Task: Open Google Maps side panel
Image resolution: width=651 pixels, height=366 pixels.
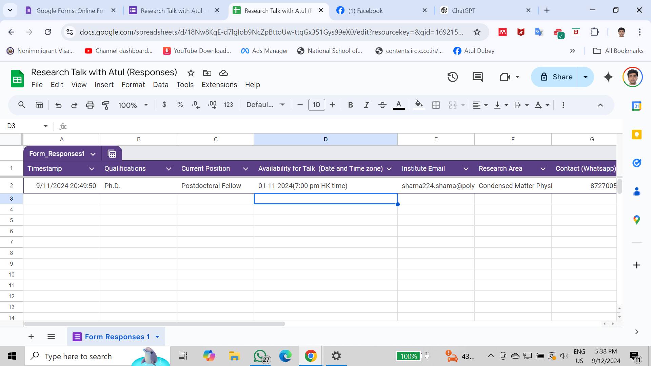Action: click(x=636, y=220)
